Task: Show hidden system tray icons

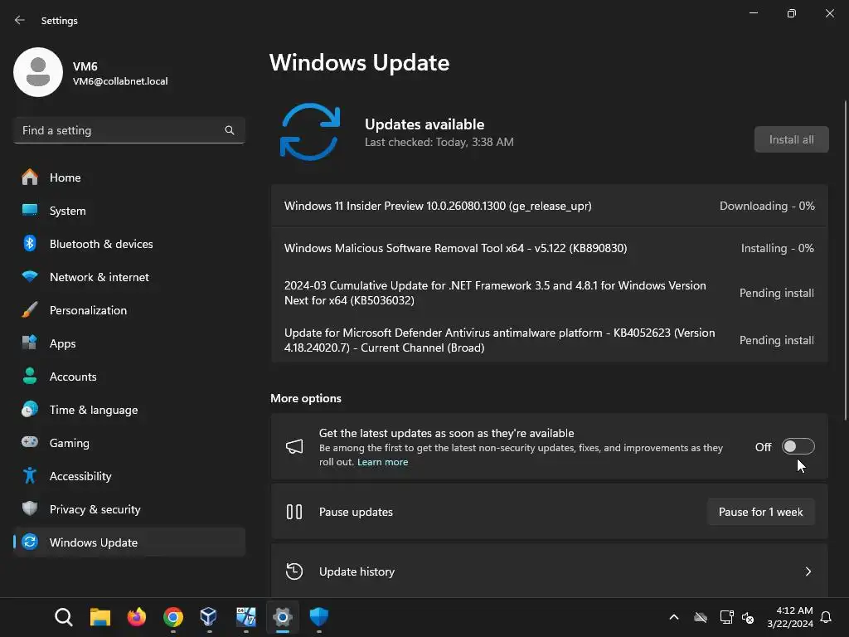Action: pyautogui.click(x=674, y=617)
